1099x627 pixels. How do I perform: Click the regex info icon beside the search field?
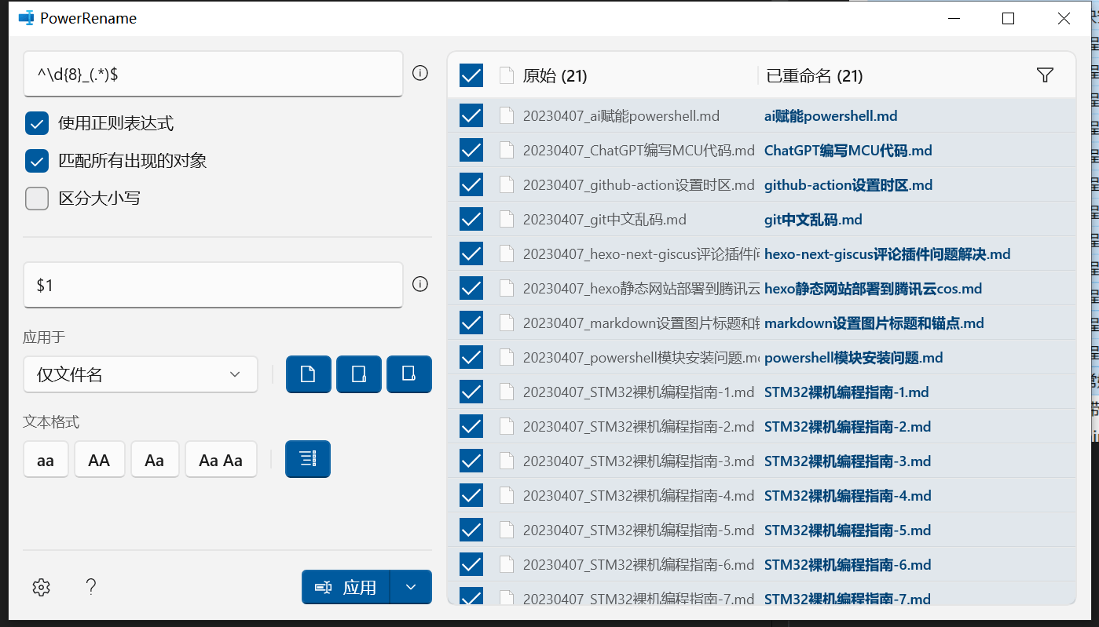click(x=420, y=73)
